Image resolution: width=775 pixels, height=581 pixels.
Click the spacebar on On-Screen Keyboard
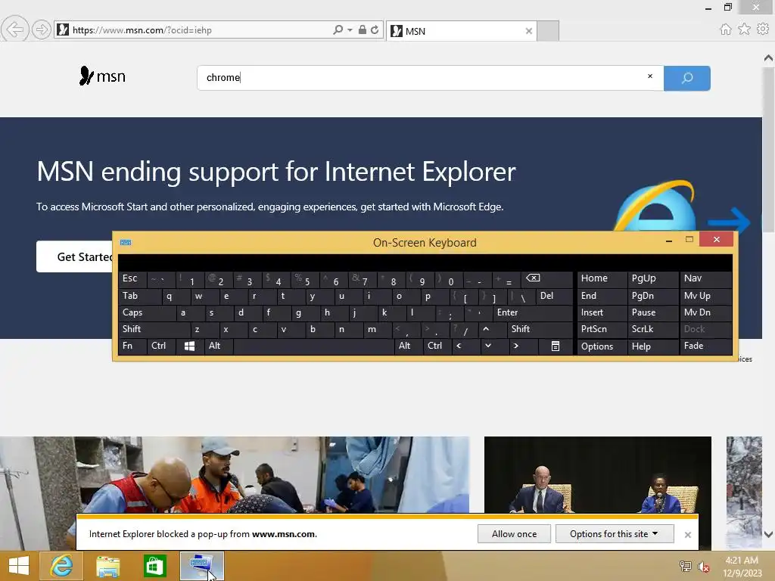click(313, 346)
